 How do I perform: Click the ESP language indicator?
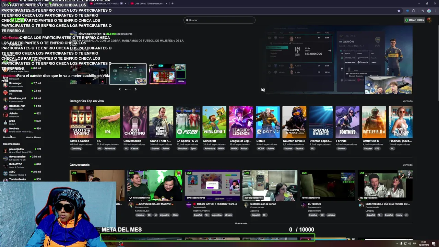[414, 244]
